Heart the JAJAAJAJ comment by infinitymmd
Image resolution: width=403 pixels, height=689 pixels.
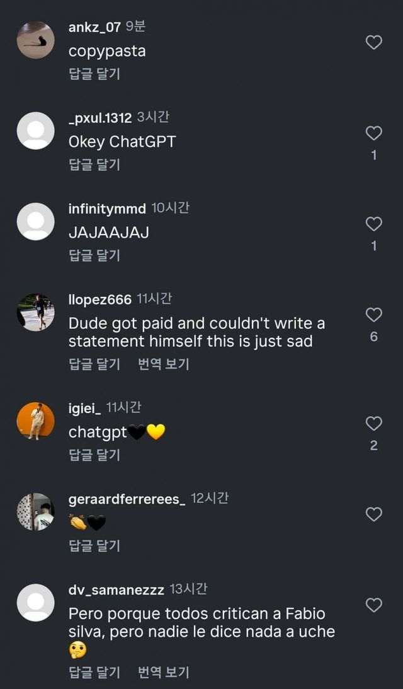pos(374,224)
